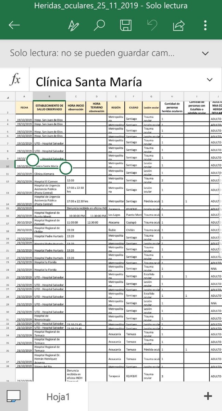The height and width of the screenshot is (411, 222).
Task: Select the 19:39 time cell
Action: click(x=76, y=230)
